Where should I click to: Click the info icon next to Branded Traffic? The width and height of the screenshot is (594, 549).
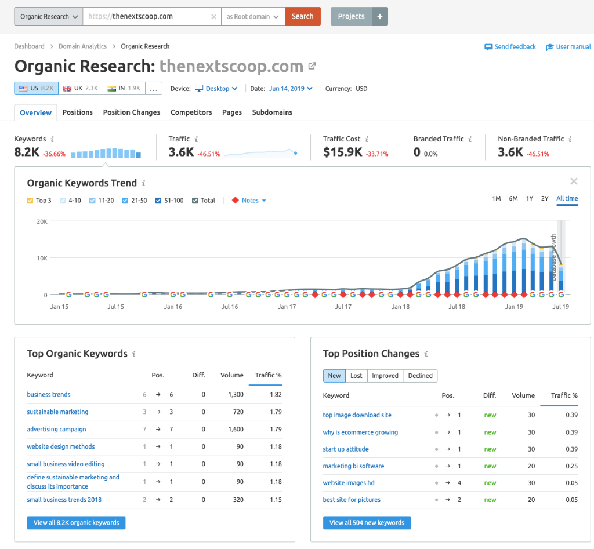tap(470, 139)
